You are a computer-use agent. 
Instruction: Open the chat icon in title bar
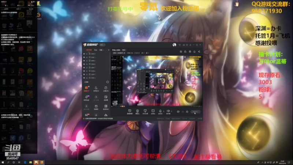click(x=184, y=45)
